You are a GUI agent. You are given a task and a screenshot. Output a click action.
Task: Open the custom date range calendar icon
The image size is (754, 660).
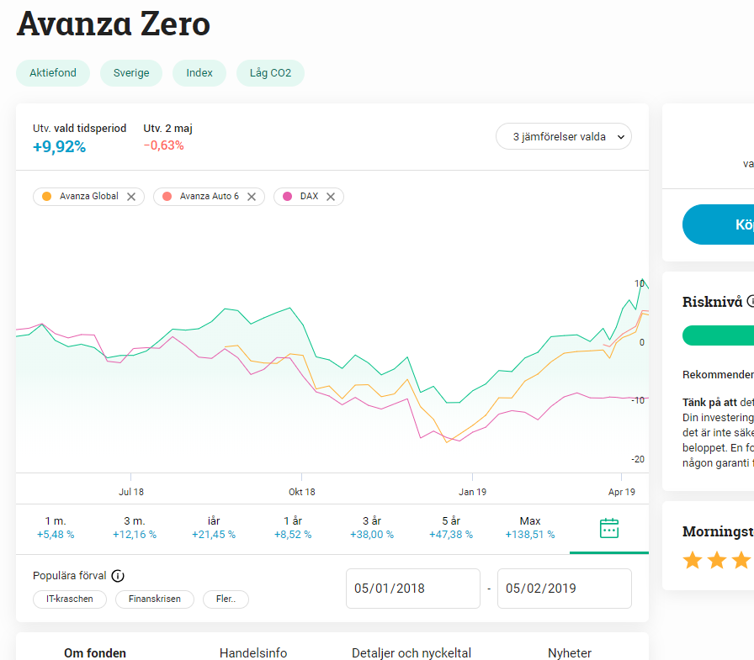[x=609, y=528]
